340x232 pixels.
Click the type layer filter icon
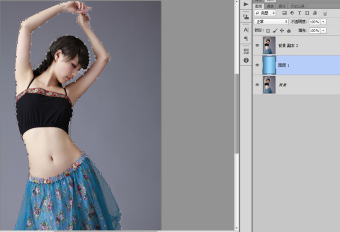point(300,13)
